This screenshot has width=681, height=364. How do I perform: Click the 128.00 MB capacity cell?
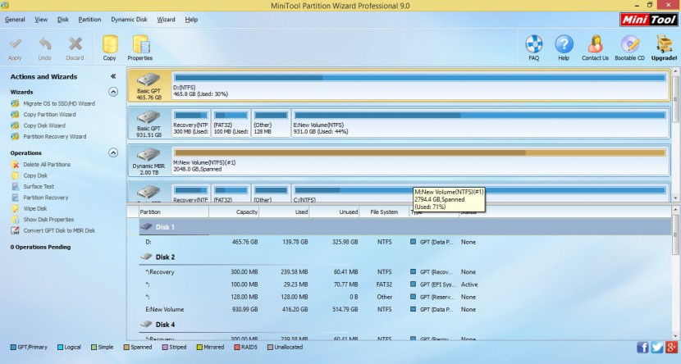point(244,298)
